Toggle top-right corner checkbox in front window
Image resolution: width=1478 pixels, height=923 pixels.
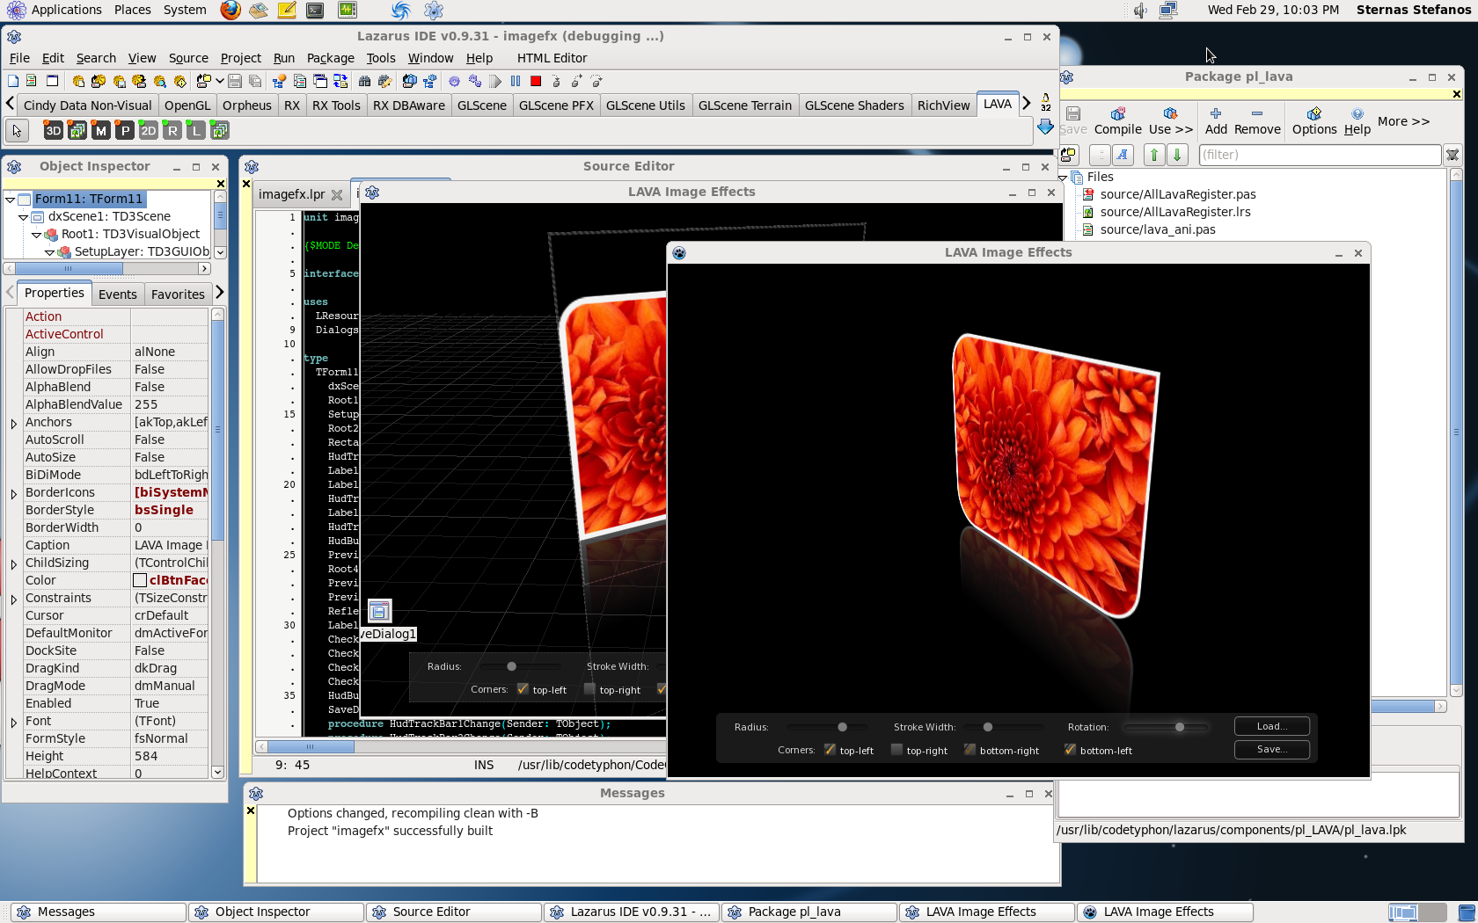tap(896, 750)
